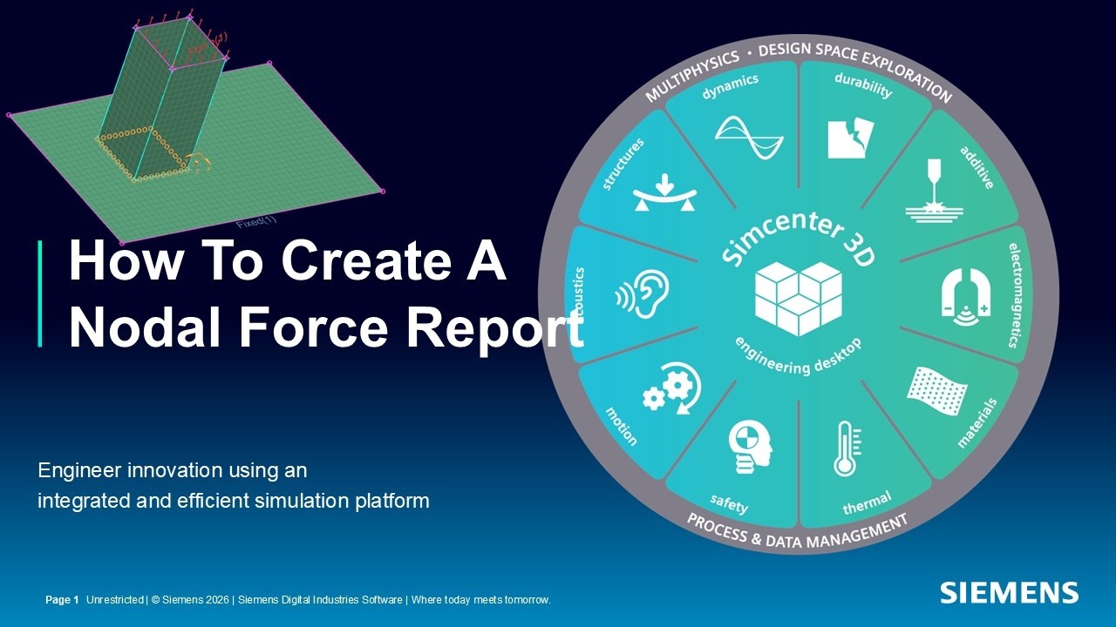The height and width of the screenshot is (627, 1116).
Task: Click the "MULTIPHYSICS" ring text
Action: click(x=692, y=77)
